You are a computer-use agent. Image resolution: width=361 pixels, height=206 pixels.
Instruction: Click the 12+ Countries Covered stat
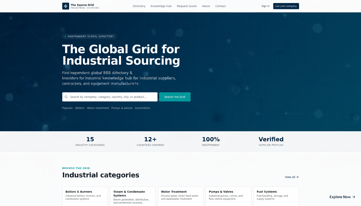tap(150, 141)
